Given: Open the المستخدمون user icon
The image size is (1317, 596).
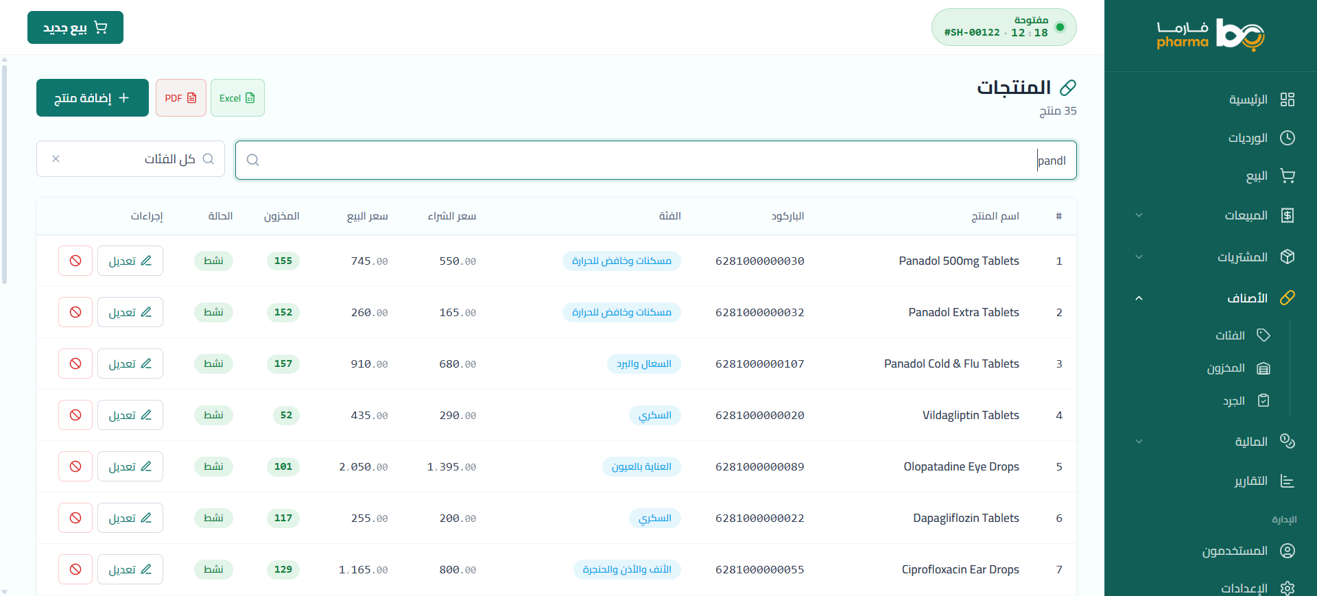Looking at the screenshot, I should click(x=1288, y=551).
